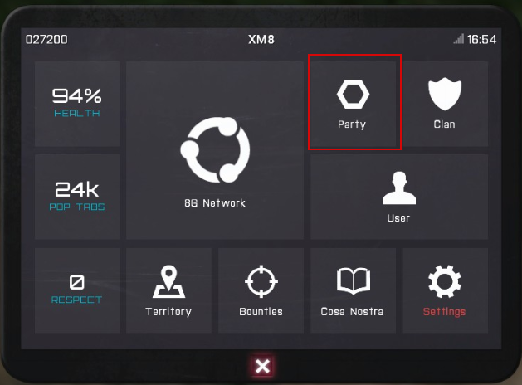Click the 16:54 clock display
The width and height of the screenshot is (522, 385).
point(481,40)
